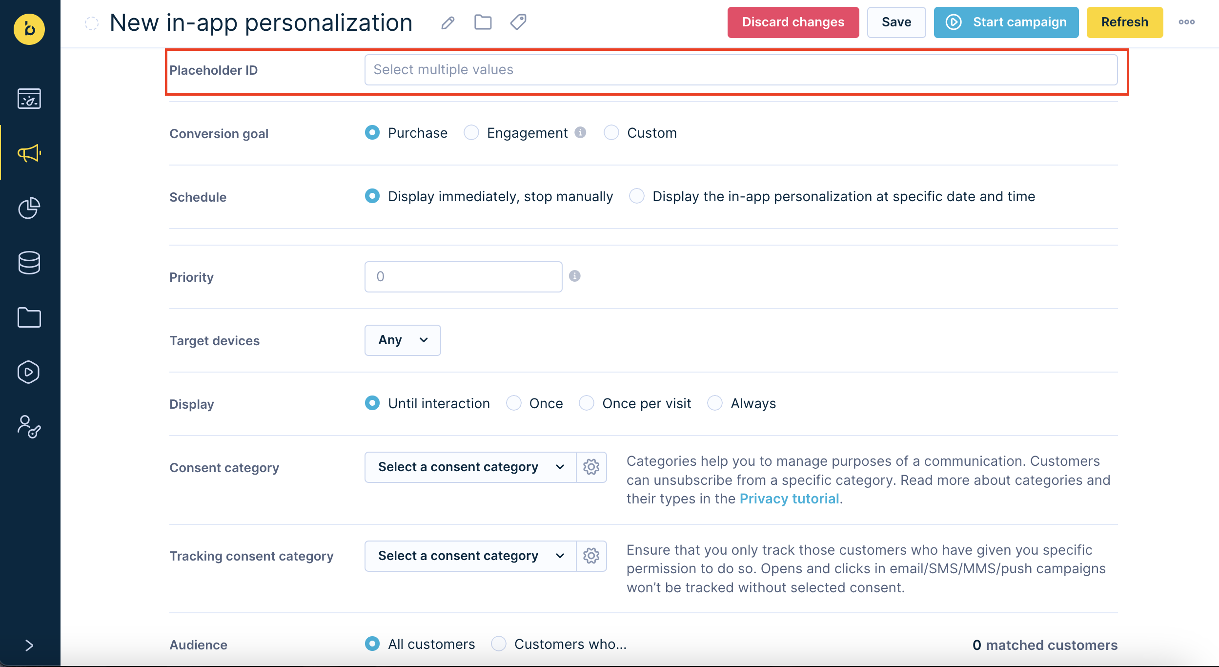1219x667 pixels.
Task: Click the tag icon beside the title
Action: tap(518, 22)
